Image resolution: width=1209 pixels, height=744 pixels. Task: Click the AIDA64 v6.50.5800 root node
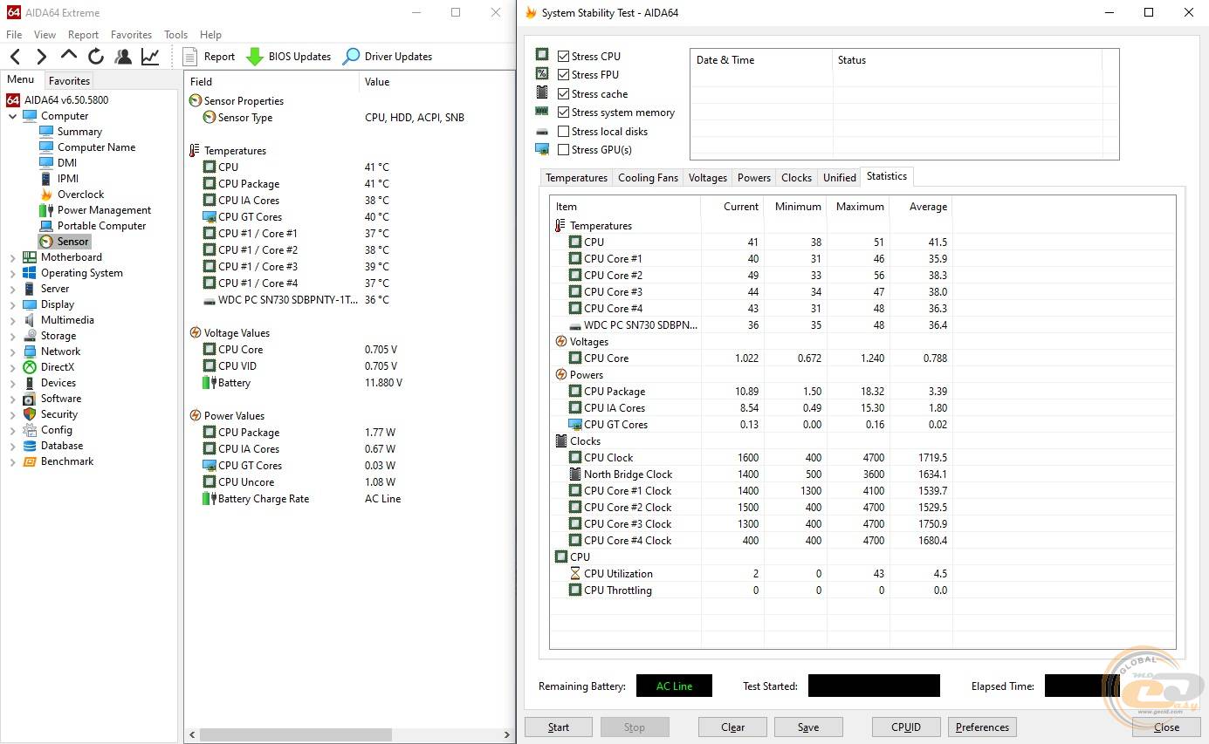[x=66, y=100]
